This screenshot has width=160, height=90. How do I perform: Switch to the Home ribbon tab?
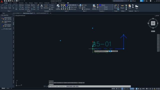(6, 3)
